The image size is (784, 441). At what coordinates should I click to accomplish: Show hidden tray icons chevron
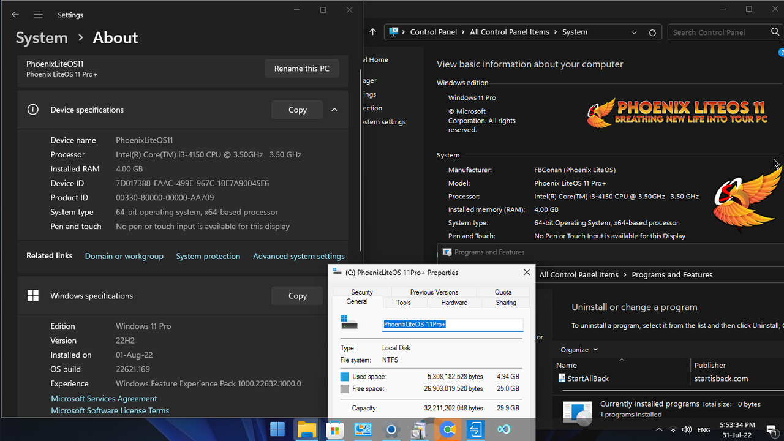pos(659,430)
